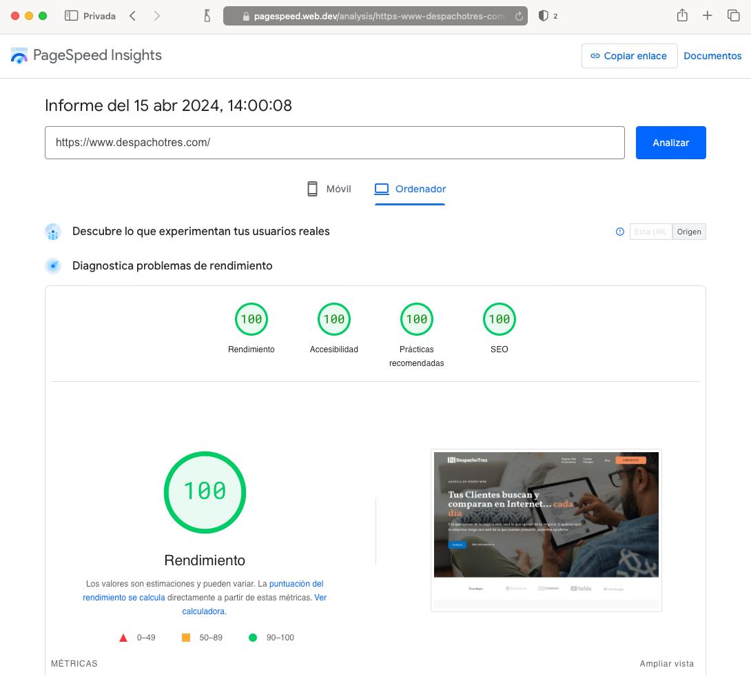Click the Privada label in the toolbar
This screenshot has width=751, height=690.
tap(99, 16)
